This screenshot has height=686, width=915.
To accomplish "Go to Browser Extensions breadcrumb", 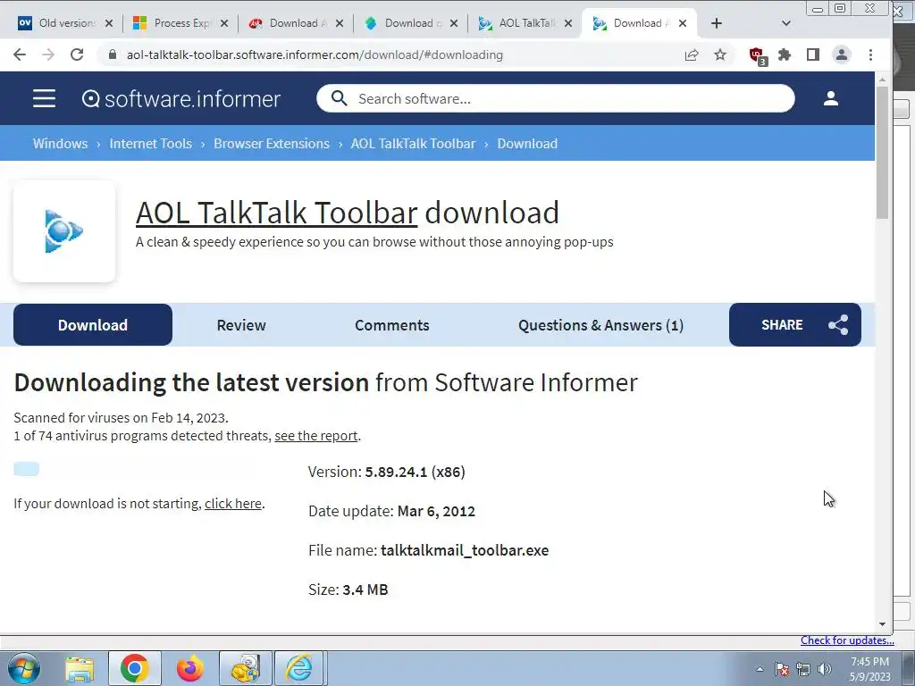I will (x=272, y=144).
